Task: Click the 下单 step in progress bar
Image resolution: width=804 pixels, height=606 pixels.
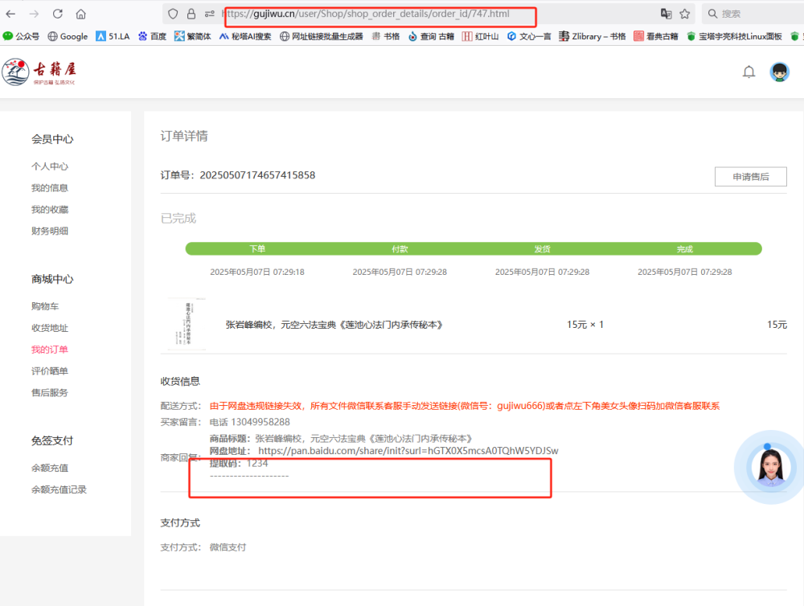Action: coord(257,248)
